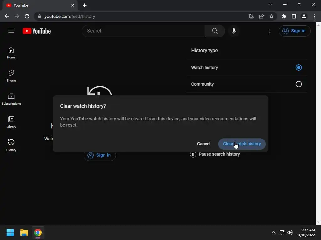Click Chrome icon on taskbar
This screenshot has height=240, width=321.
pyautogui.click(x=38, y=232)
